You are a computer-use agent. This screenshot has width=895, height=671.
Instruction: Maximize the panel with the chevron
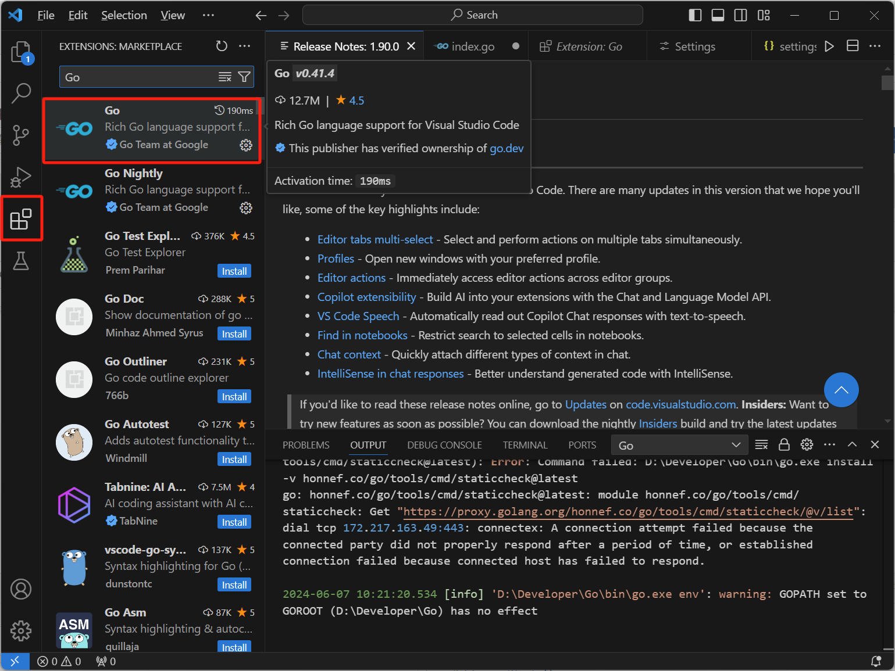[852, 445]
